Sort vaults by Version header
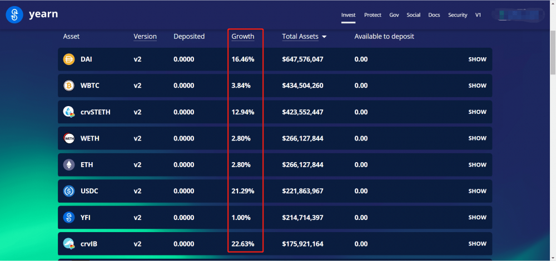Viewport: 556px width, 261px height. (145, 37)
